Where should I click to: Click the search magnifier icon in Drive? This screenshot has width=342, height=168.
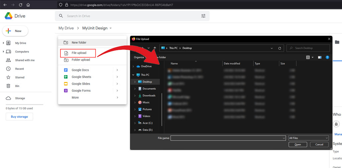61,16
